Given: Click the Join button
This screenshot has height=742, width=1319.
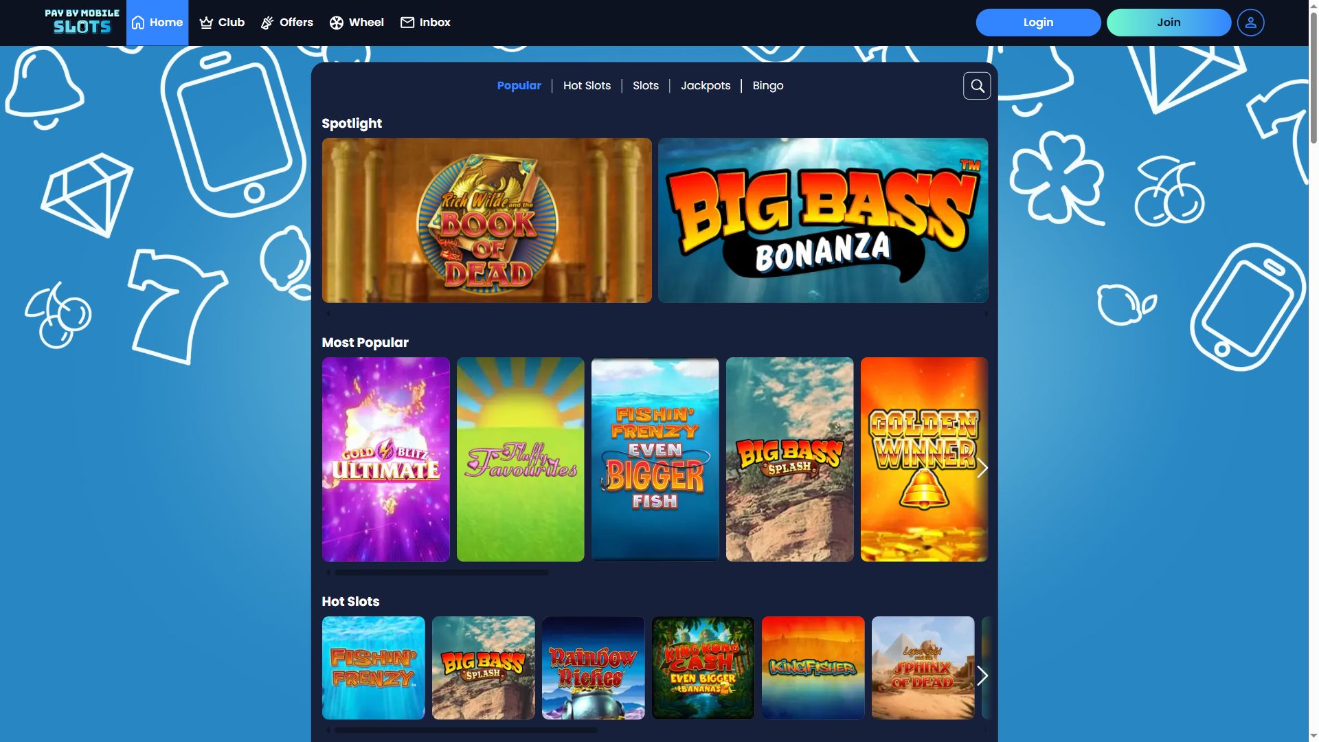Looking at the screenshot, I should click(1169, 23).
